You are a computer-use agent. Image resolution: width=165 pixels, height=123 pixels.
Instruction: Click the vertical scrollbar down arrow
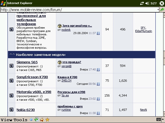[164, 114]
